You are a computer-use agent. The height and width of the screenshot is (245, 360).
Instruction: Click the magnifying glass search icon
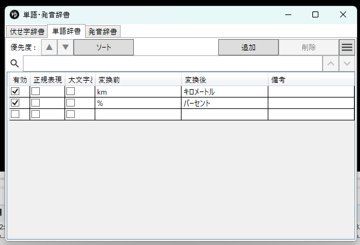pos(14,63)
